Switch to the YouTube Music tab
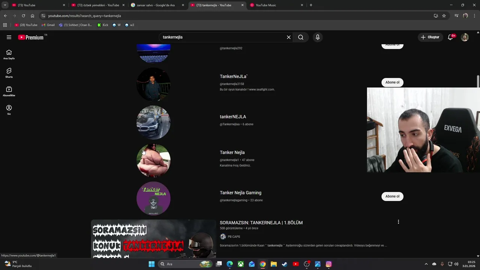Viewport: 480px width, 270px height. point(276,5)
